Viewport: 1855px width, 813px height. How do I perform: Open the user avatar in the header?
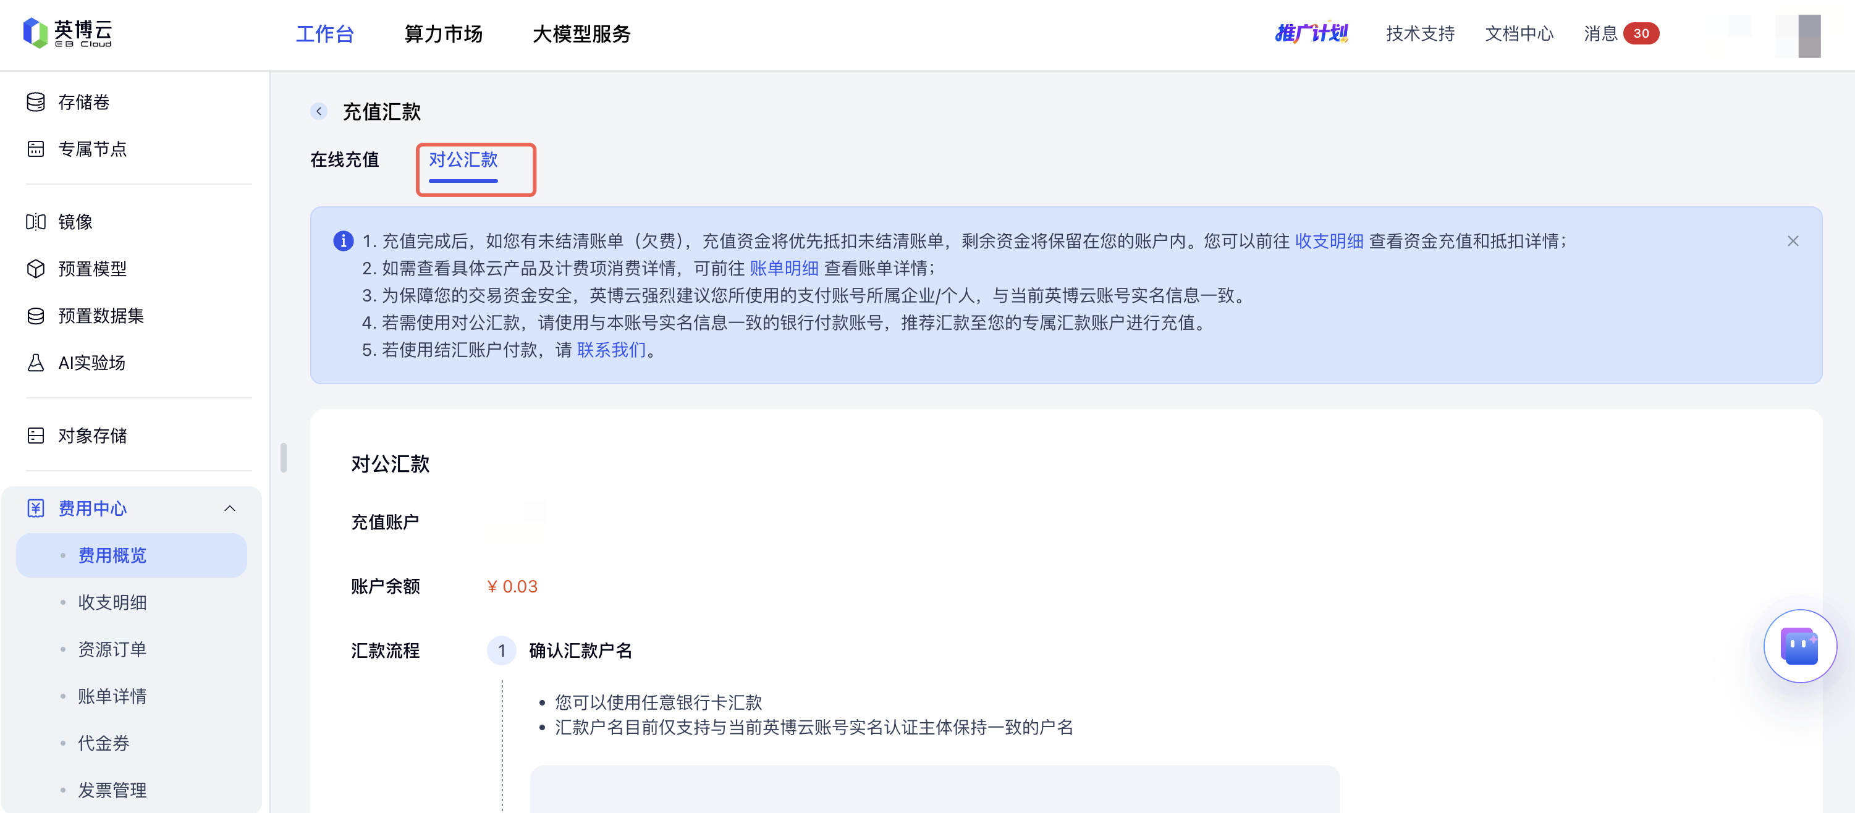(x=1798, y=35)
